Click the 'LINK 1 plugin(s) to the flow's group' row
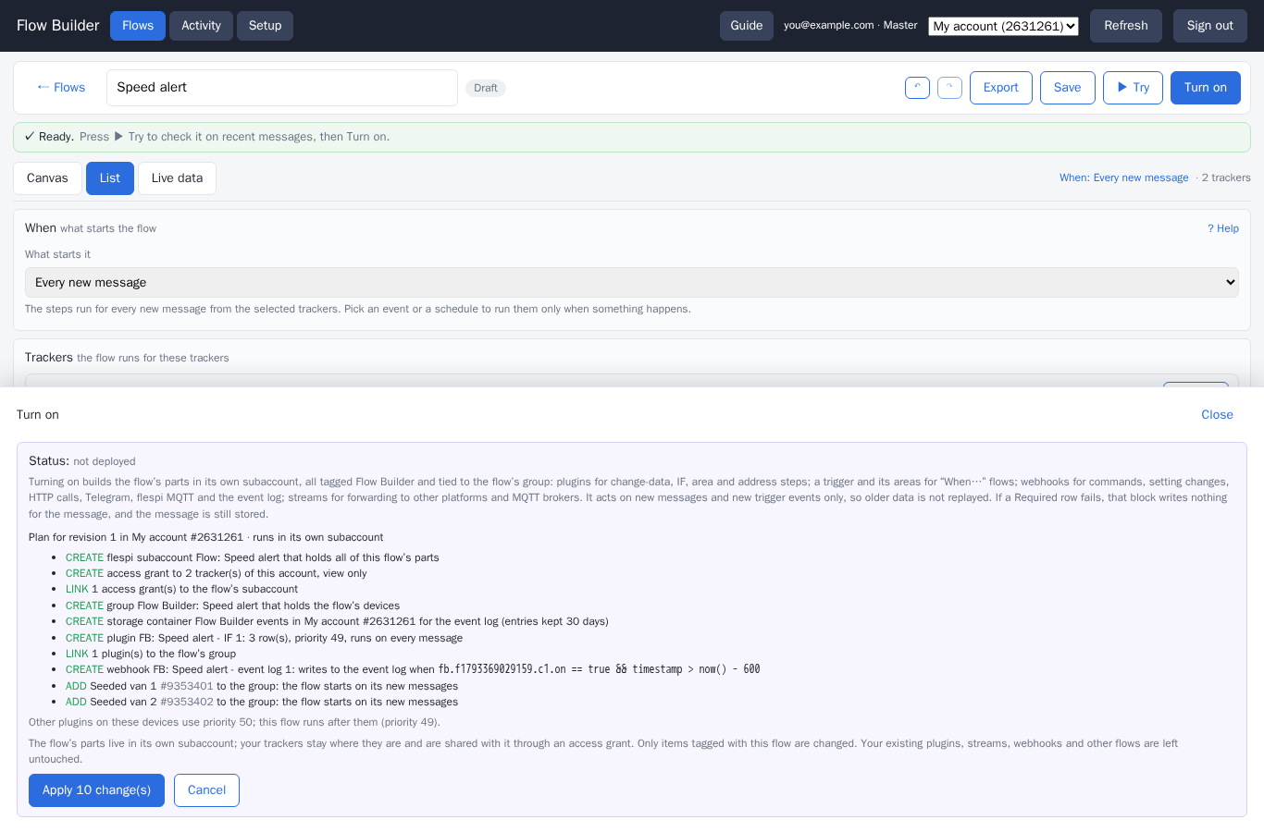 pos(151,654)
